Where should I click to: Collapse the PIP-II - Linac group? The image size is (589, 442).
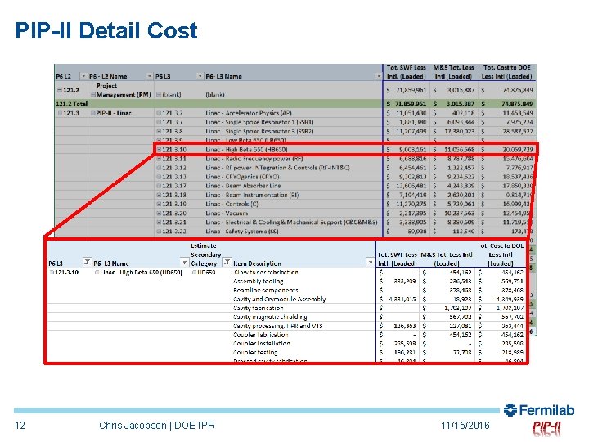point(92,113)
